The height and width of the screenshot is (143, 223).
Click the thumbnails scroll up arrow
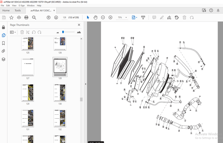(x=81, y=39)
